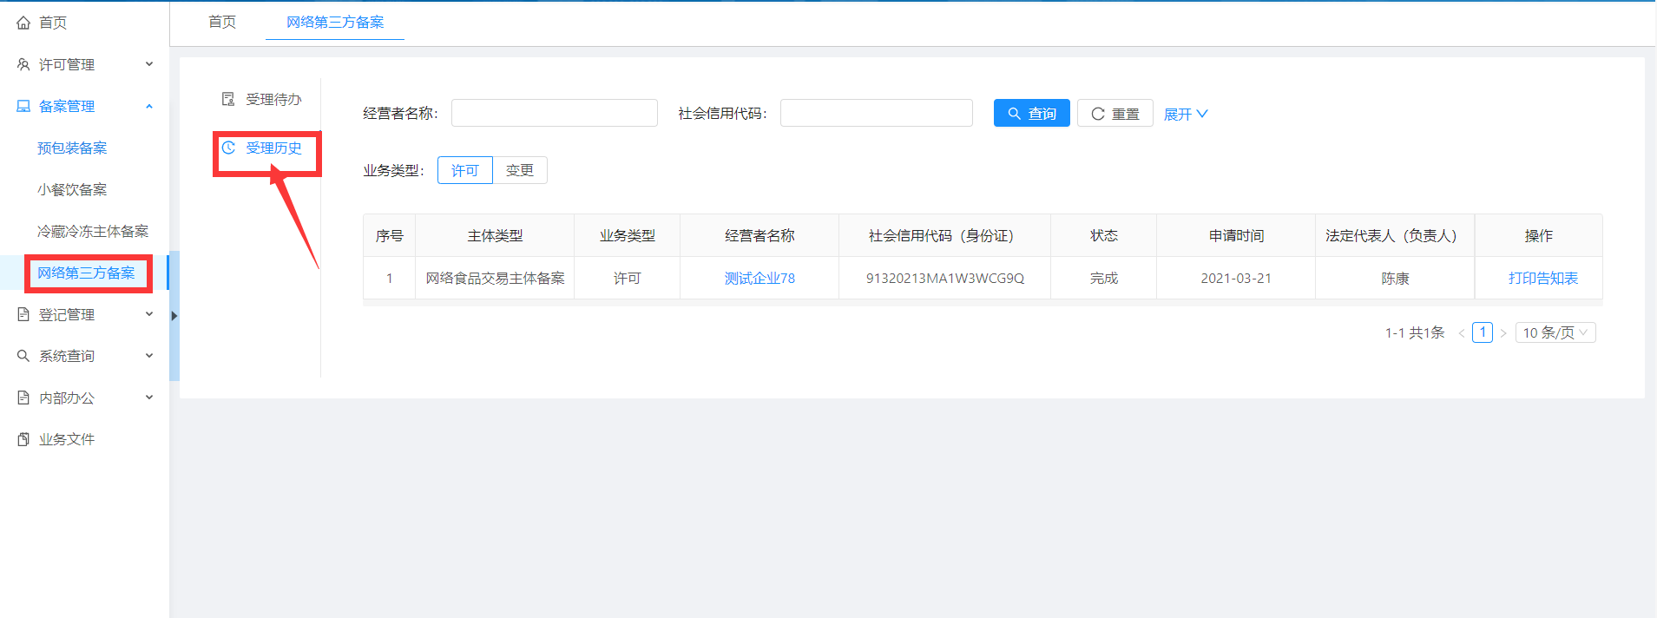The height and width of the screenshot is (618, 1657).
Task: Collapse the sidebar with the arrow handle
Action: click(174, 316)
